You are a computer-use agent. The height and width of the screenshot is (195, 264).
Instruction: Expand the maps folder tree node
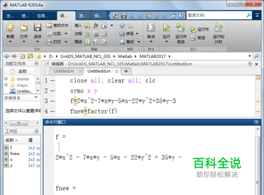6,85
